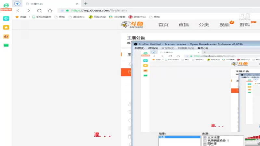The width and height of the screenshot is (260, 146).
Task: Click the 360 browser logo in sidebar
Action: click(6, 5)
